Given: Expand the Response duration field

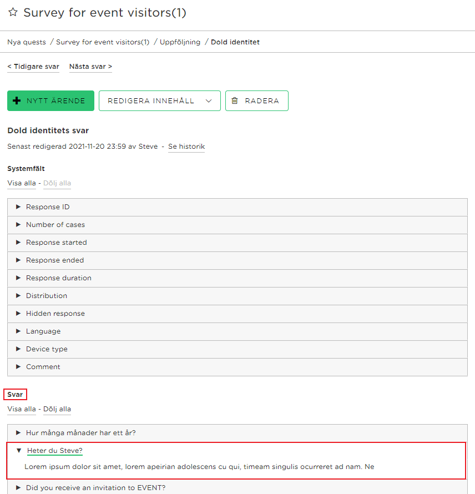Looking at the screenshot, I should pos(237,278).
